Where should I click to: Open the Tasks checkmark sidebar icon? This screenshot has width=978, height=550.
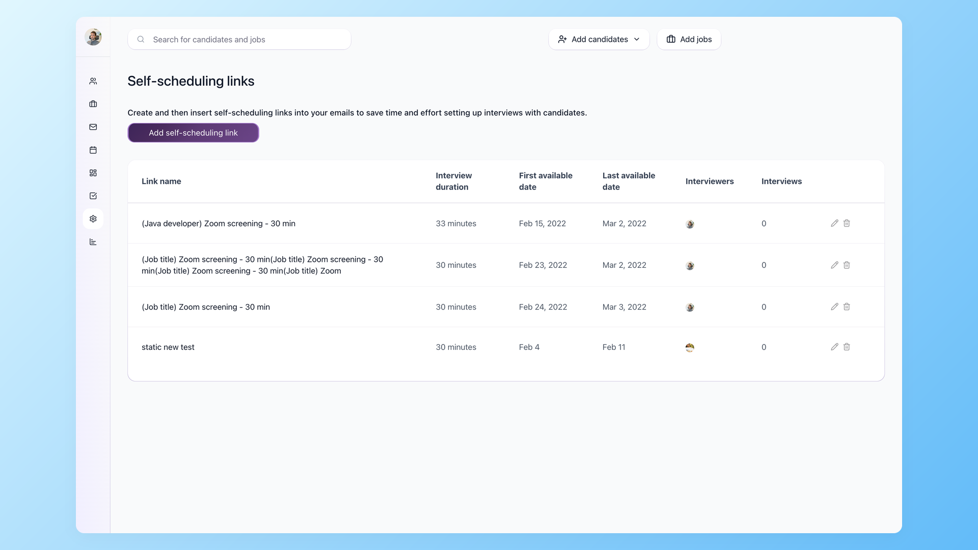point(93,196)
